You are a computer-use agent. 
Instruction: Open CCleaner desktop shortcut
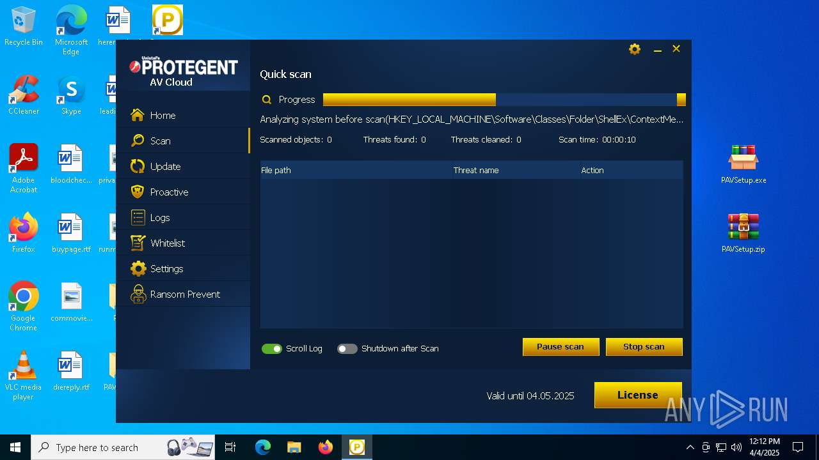click(24, 95)
